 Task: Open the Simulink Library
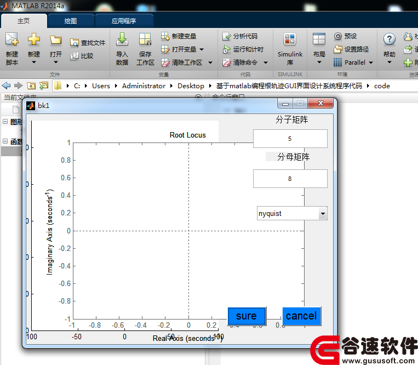click(290, 49)
